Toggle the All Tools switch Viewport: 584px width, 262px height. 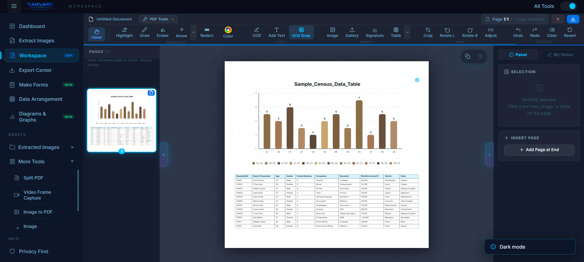click(568, 6)
